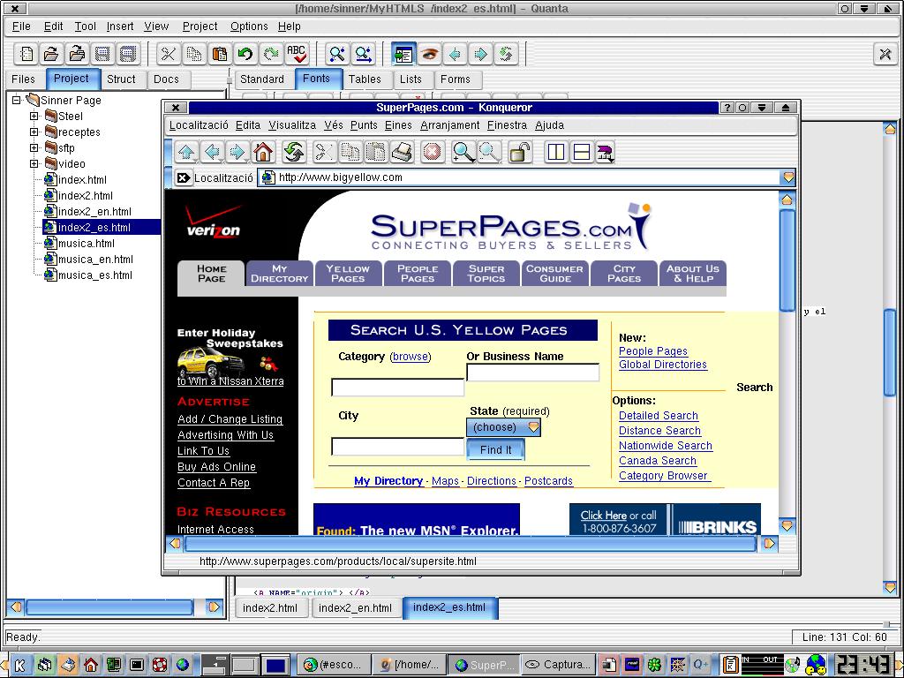This screenshot has width=904, height=678.
Task: Go forward using Konqueror's Forward arrow
Action: point(237,152)
